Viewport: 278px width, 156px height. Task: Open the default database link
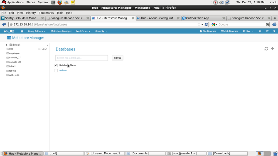(x=63, y=71)
